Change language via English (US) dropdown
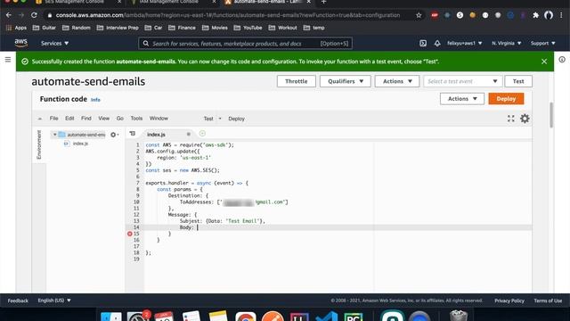 pyautogui.click(x=54, y=300)
